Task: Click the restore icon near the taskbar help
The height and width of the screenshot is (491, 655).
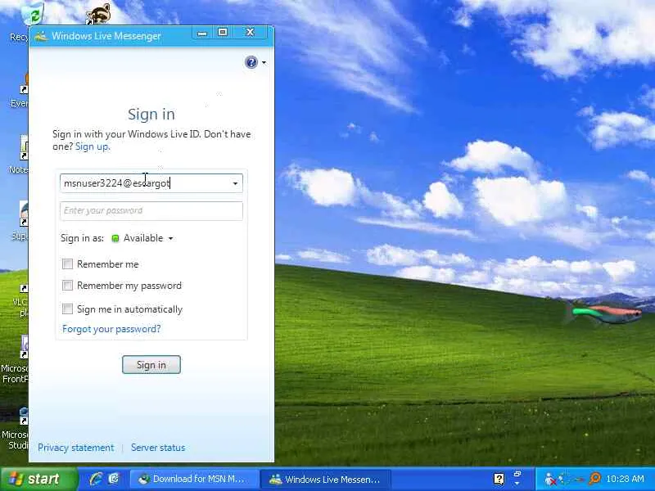Action: pyautogui.click(x=517, y=475)
